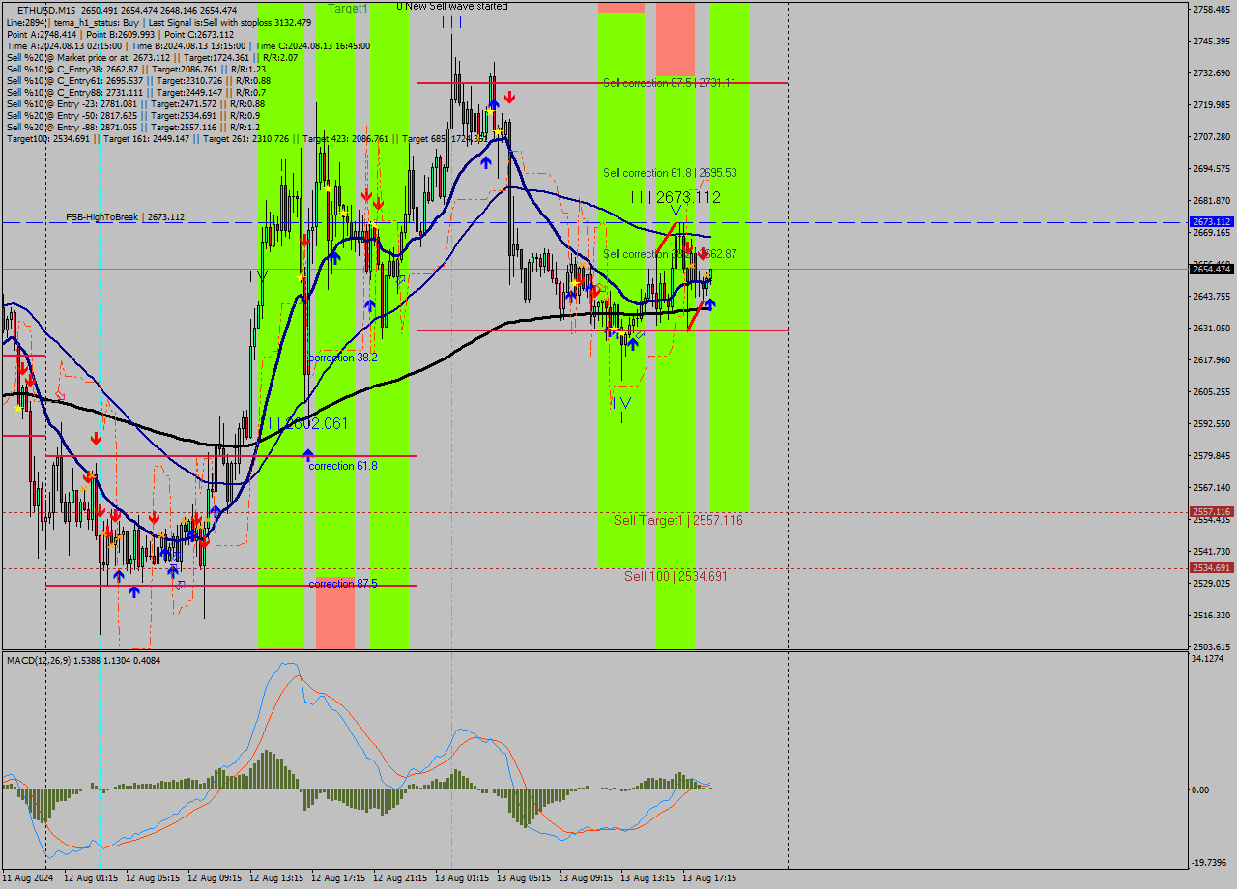Select the blue up arrow near the correction 61.8 line

307,454
